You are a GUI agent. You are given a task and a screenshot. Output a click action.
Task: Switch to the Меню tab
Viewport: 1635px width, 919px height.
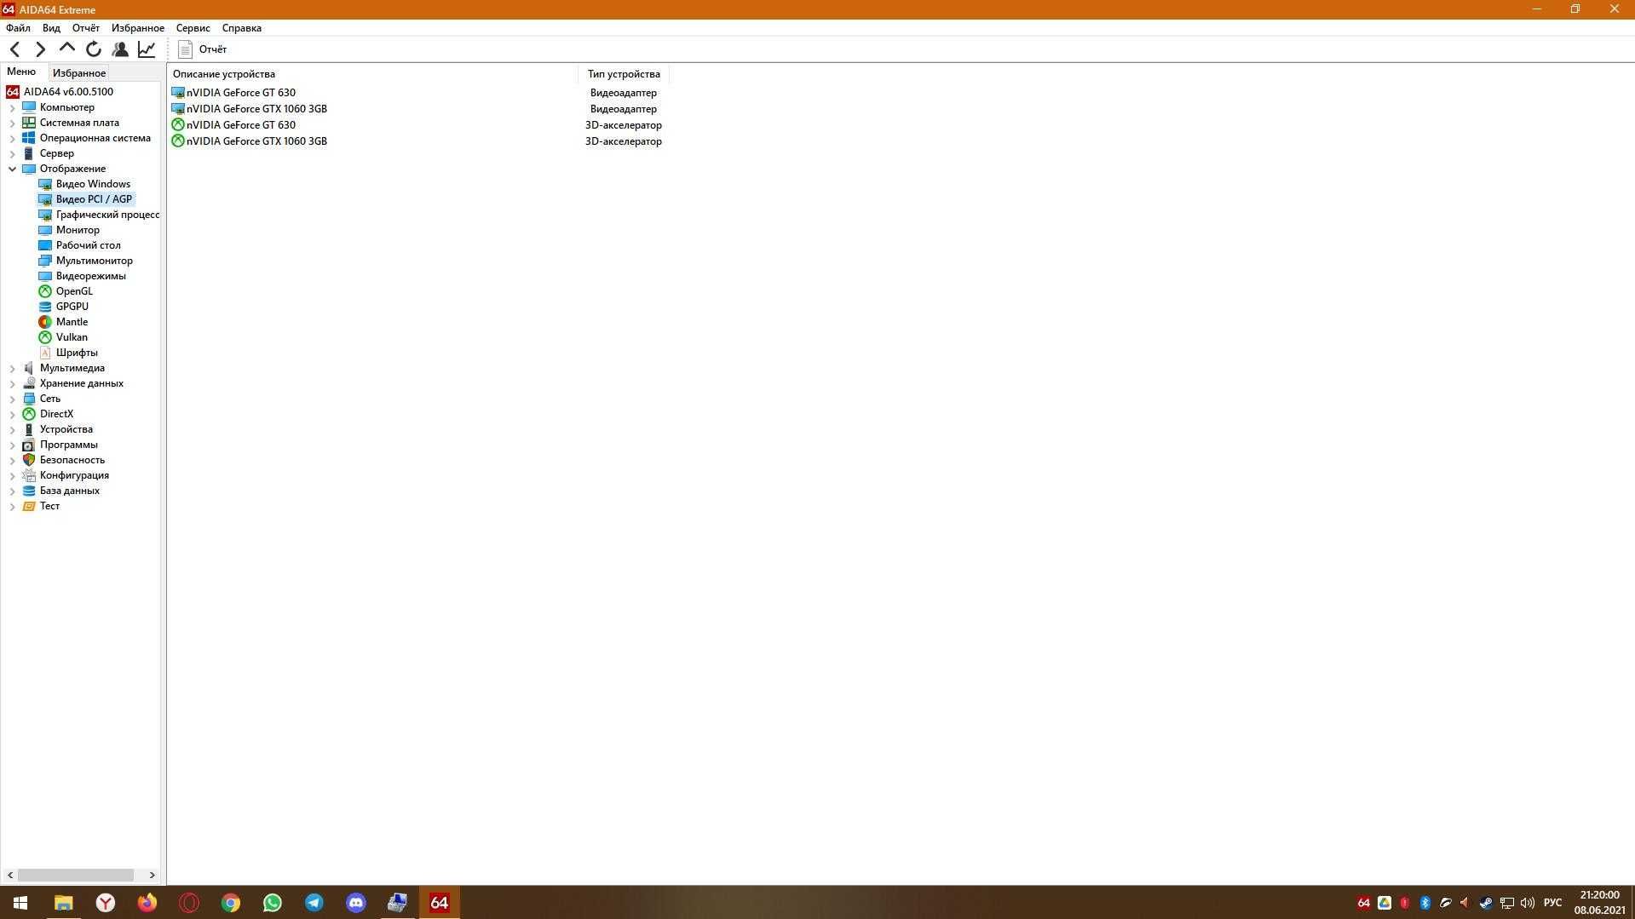[21, 72]
